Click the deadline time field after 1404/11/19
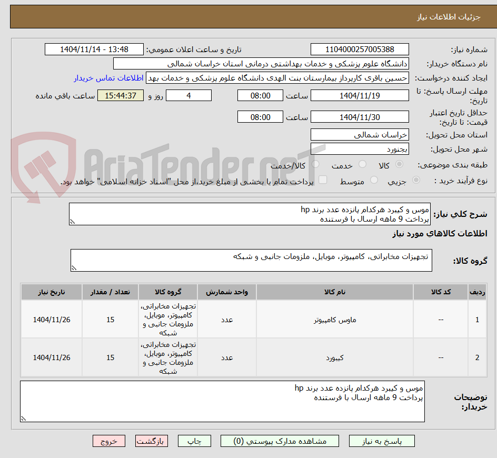Screen dimensions: 497x458 tap(260, 95)
